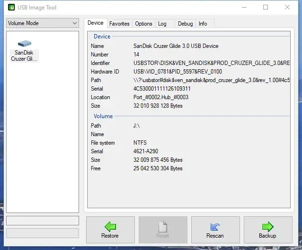Click the Identifier value starting USBSTOR\DISK&VEN_SANDISK
302x250 pixels.
point(212,63)
